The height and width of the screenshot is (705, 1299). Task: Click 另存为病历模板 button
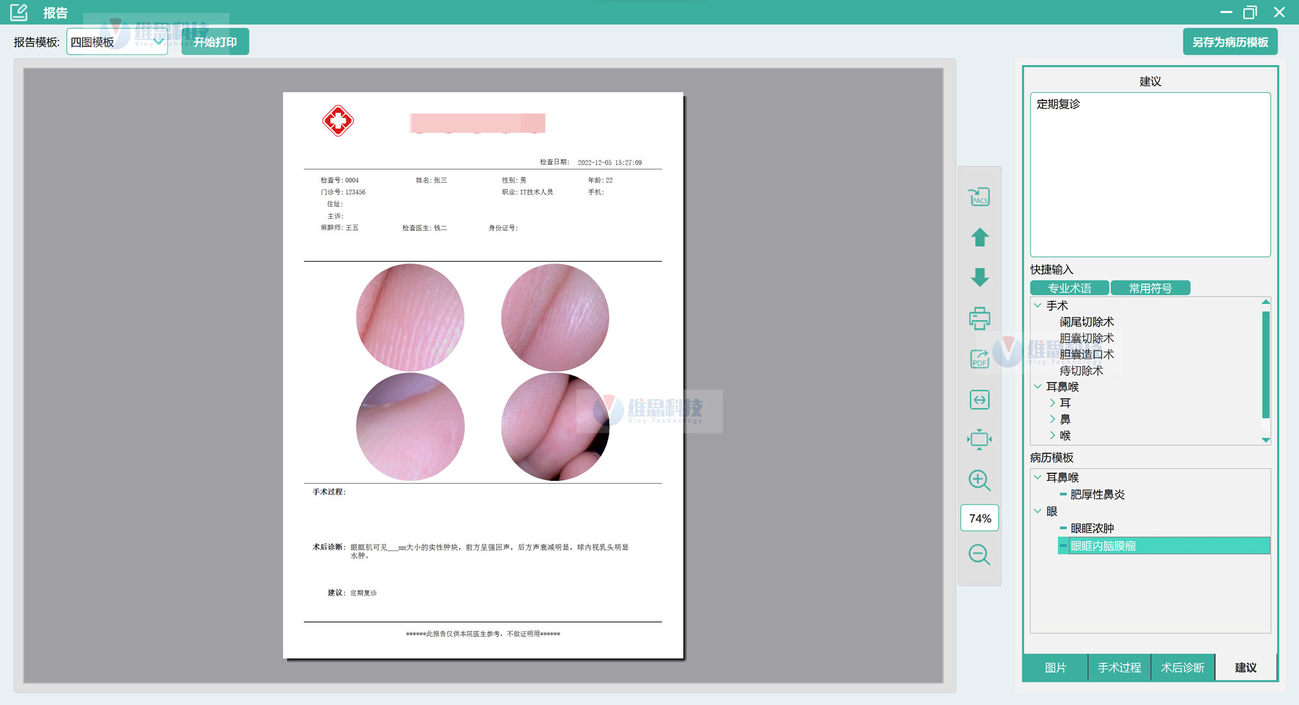1230,42
